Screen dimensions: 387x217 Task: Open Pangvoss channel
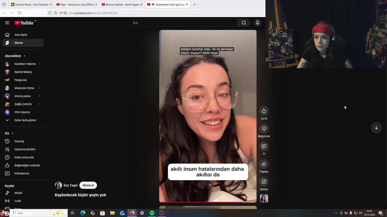[x=23, y=80]
